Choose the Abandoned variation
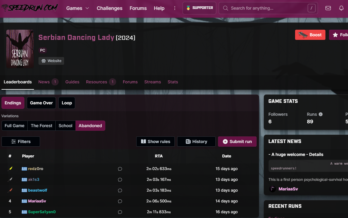The height and width of the screenshot is (218, 348). pyautogui.click(x=90, y=126)
